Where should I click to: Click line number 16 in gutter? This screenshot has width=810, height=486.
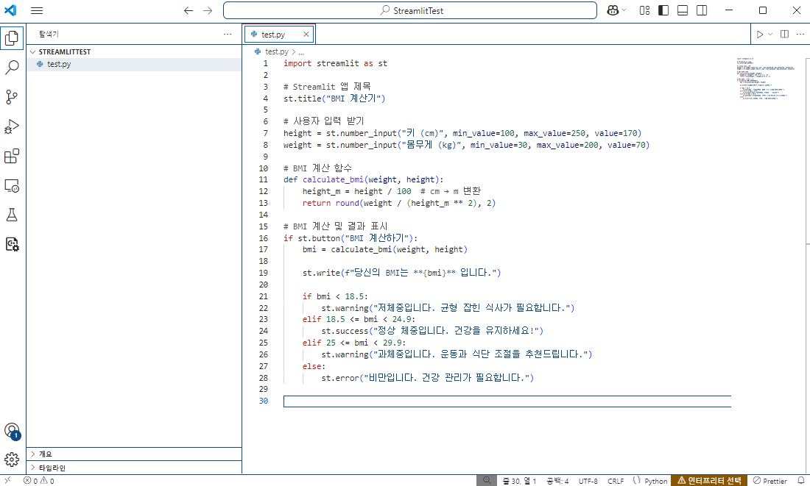(264, 238)
